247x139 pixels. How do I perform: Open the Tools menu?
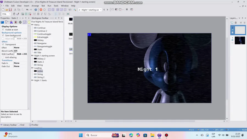coord(56,6)
